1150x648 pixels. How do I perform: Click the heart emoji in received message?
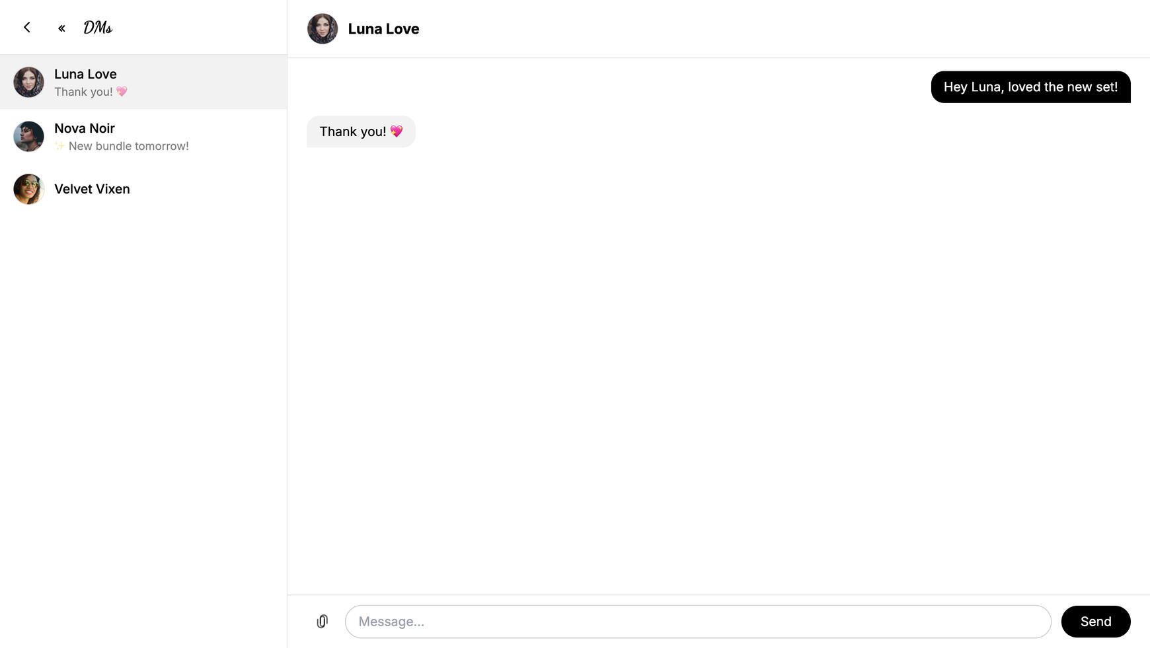(397, 131)
